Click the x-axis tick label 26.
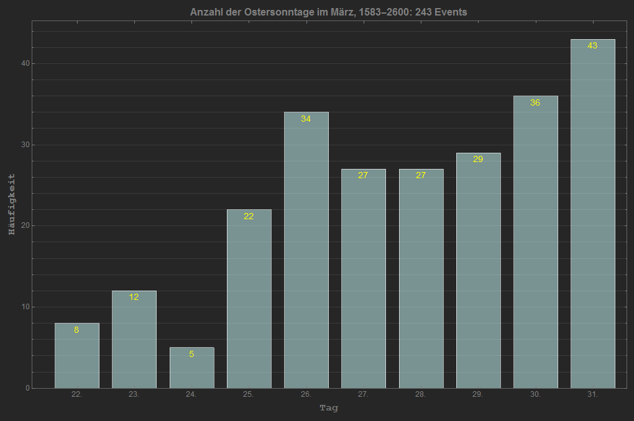Viewport: 634px width, 421px height. [306, 394]
